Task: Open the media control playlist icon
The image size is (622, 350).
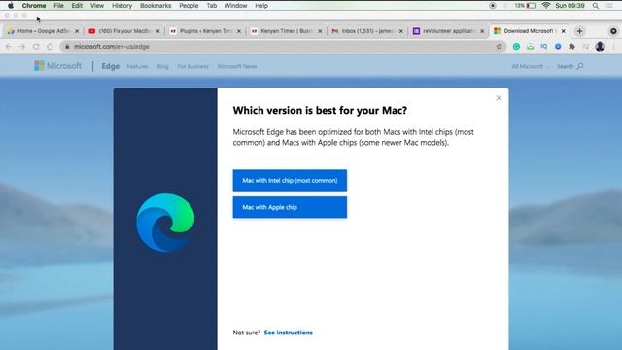Action: pos(585,47)
